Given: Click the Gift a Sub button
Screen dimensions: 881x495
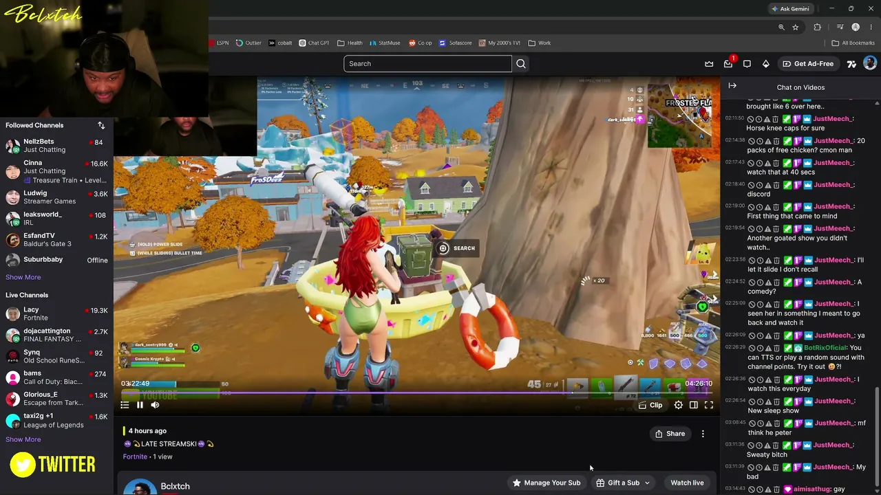Looking at the screenshot, I should 618,483.
